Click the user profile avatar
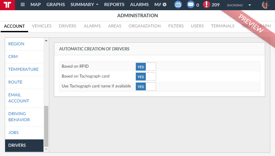Screen dimensions: 275x156 (x=265, y=5)
